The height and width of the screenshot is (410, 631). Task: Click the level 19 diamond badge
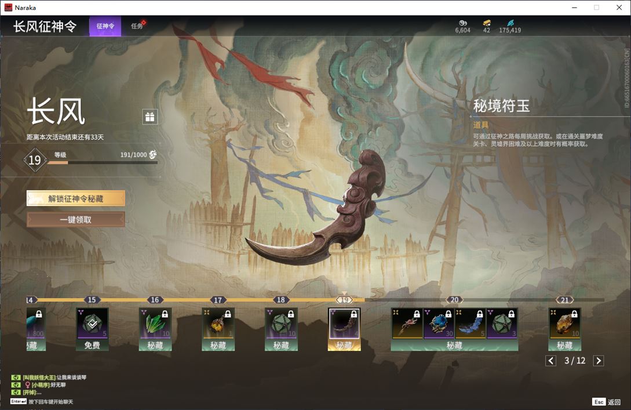(x=35, y=160)
